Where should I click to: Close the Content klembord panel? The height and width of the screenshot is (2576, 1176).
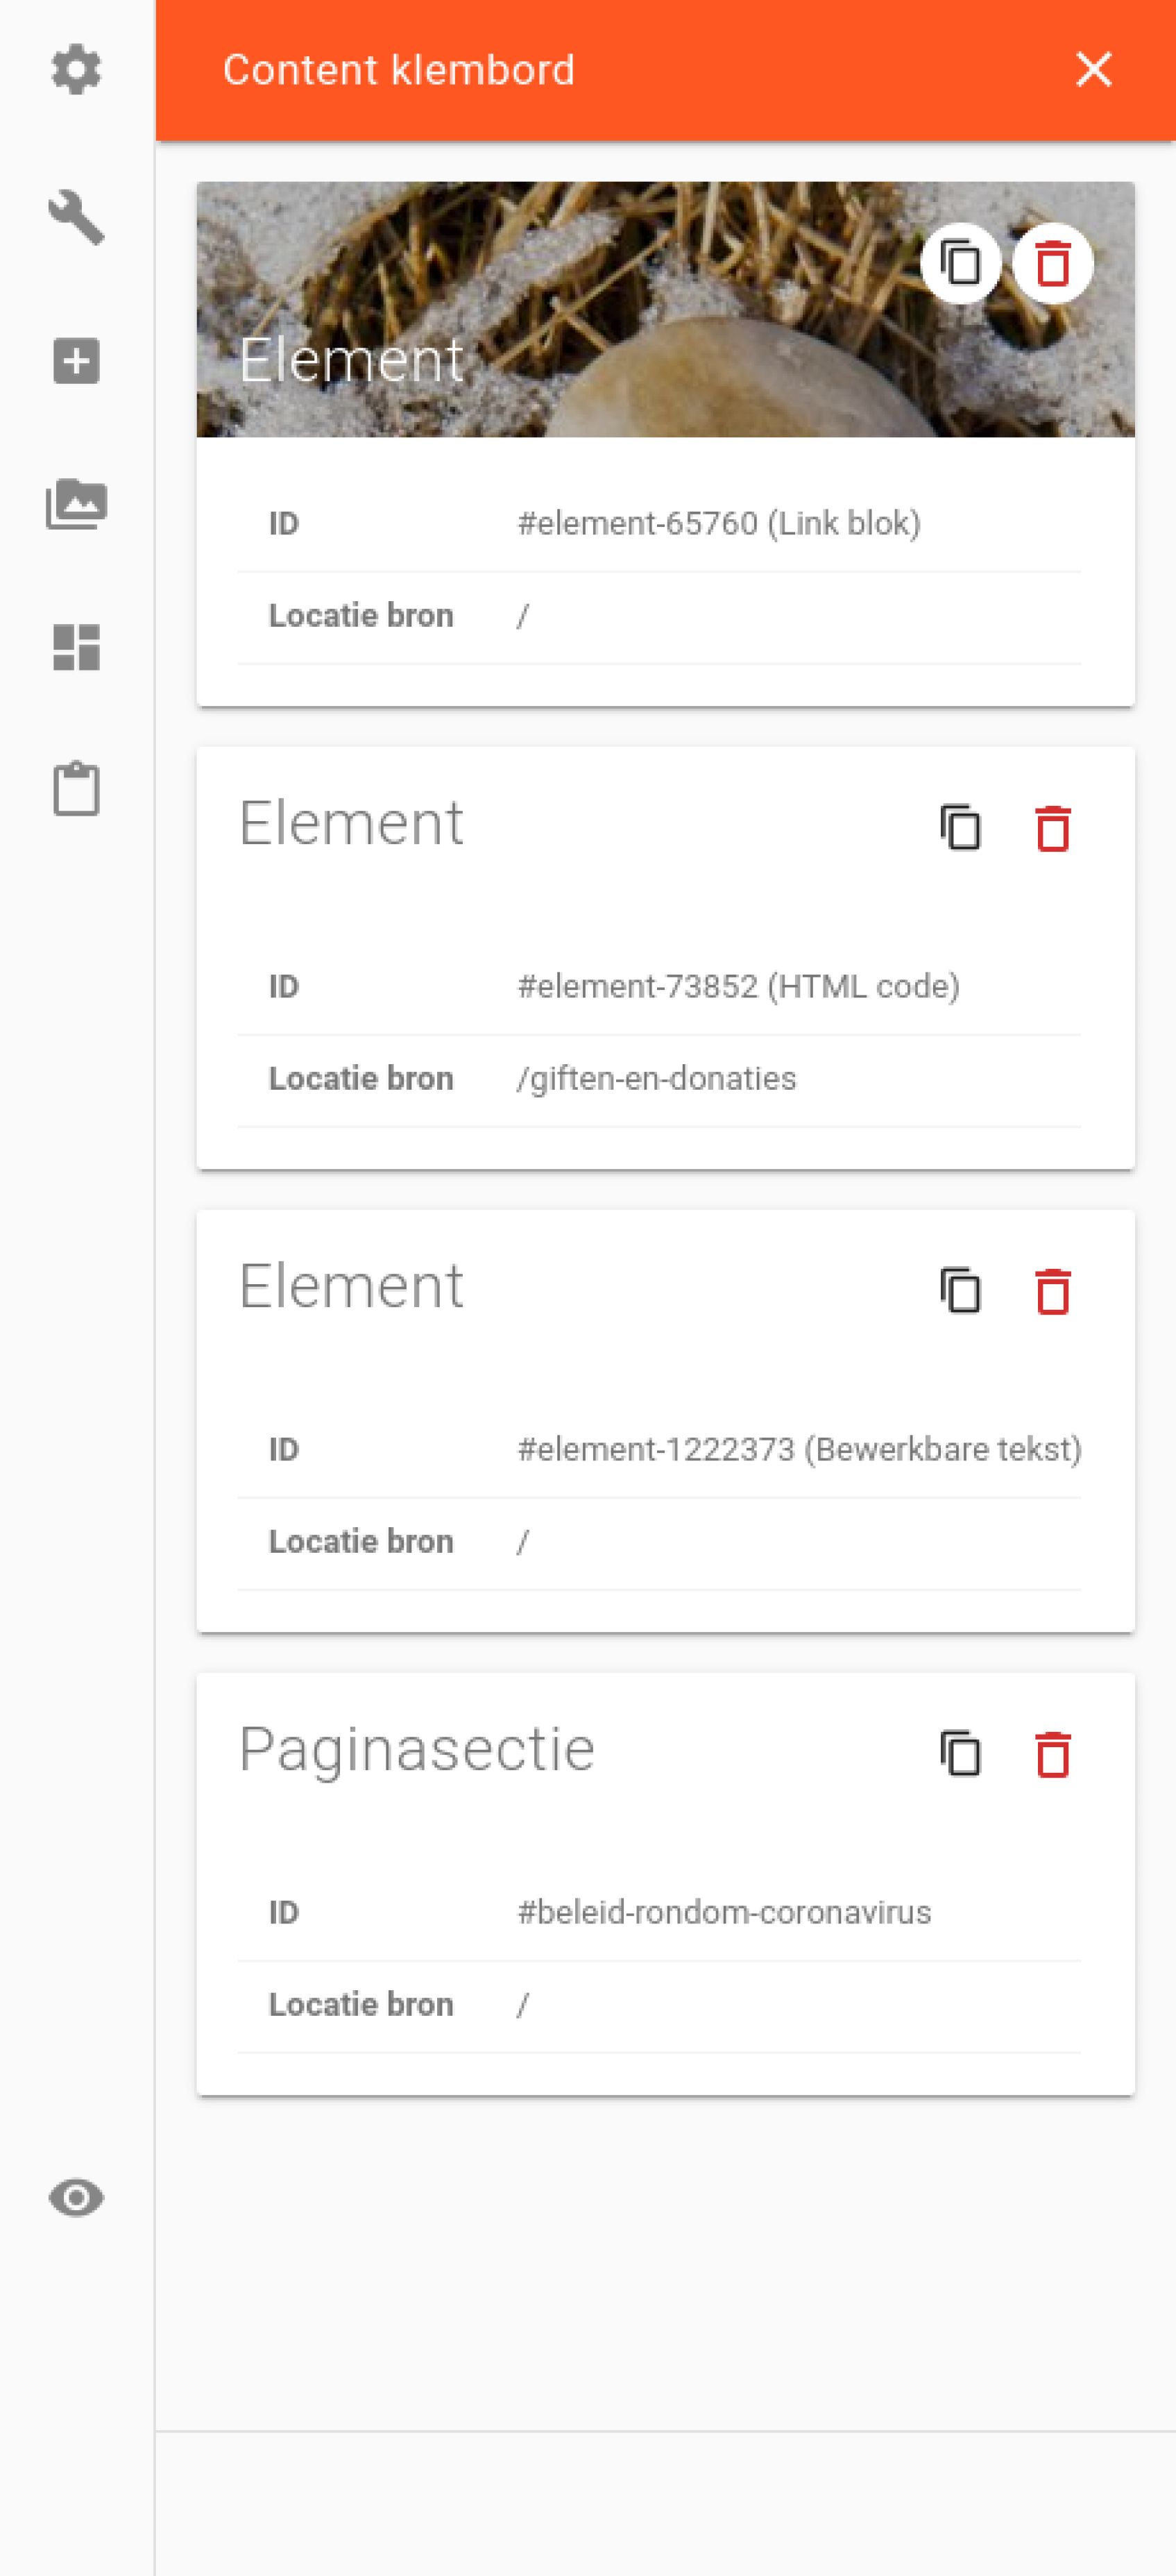coord(1094,70)
